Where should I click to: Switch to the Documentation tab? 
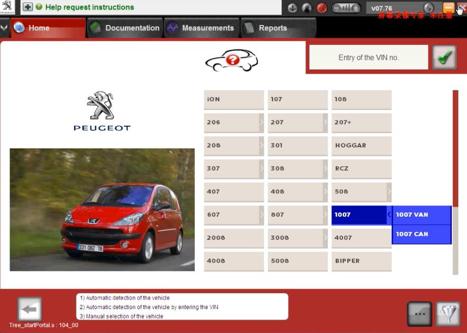point(125,27)
